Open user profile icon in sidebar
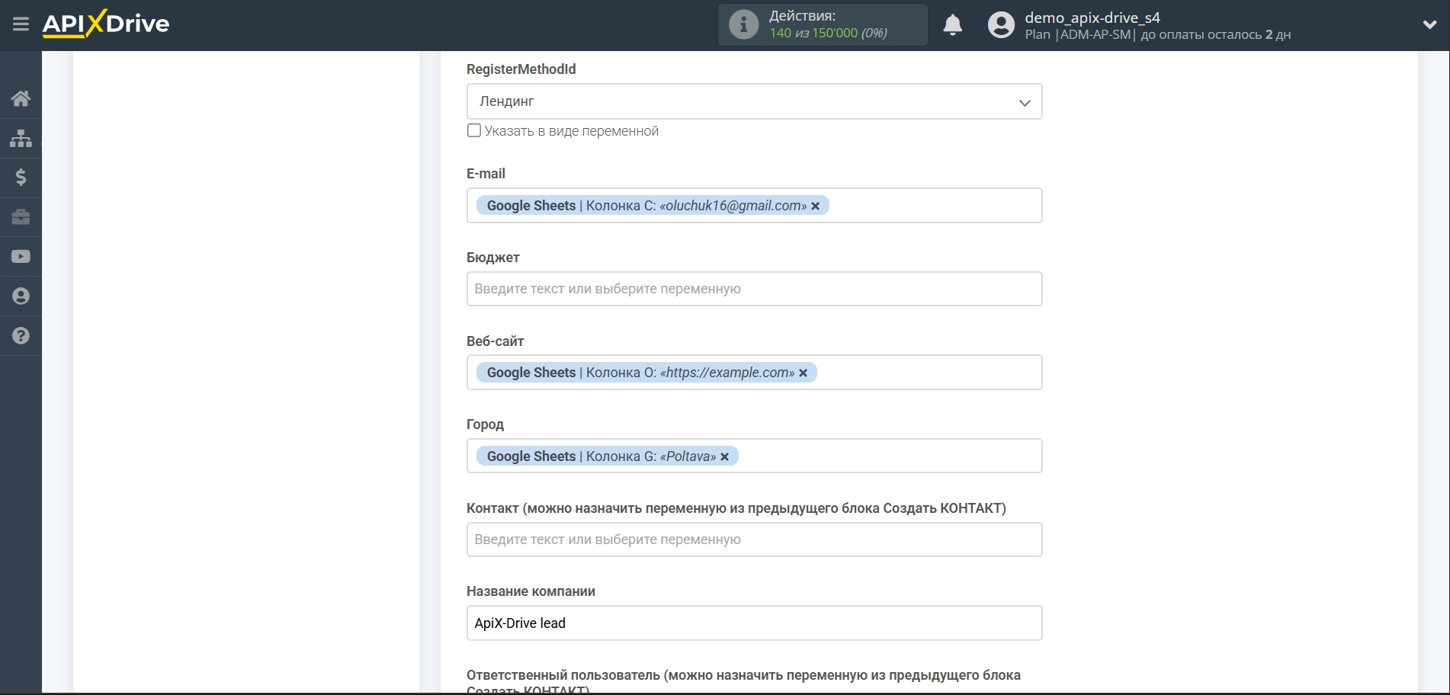1450x695 pixels. (x=21, y=296)
